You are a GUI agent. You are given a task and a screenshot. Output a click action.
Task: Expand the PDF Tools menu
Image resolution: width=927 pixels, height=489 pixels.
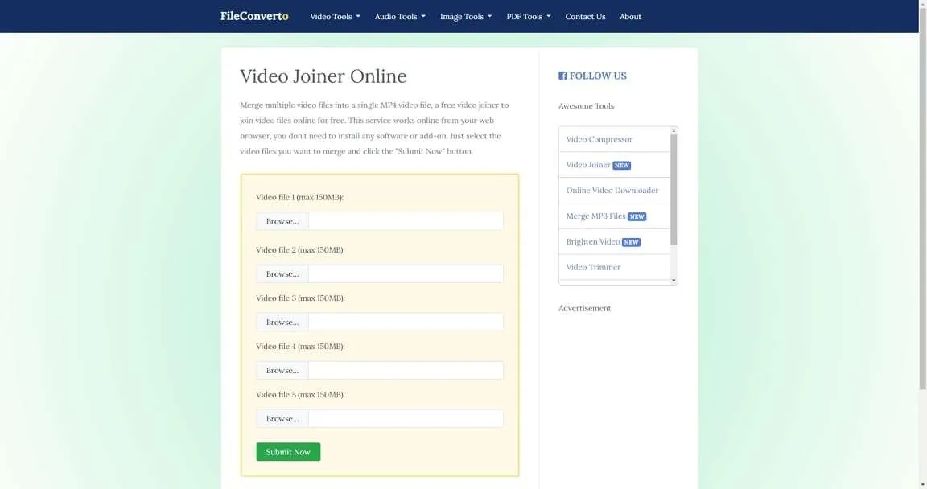click(x=529, y=17)
